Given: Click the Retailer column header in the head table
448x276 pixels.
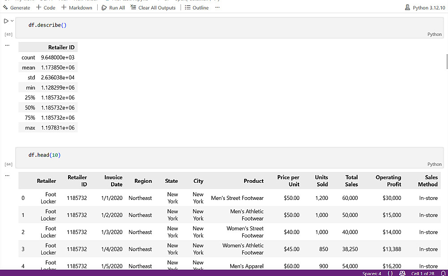Looking at the screenshot, I should pos(46,181).
